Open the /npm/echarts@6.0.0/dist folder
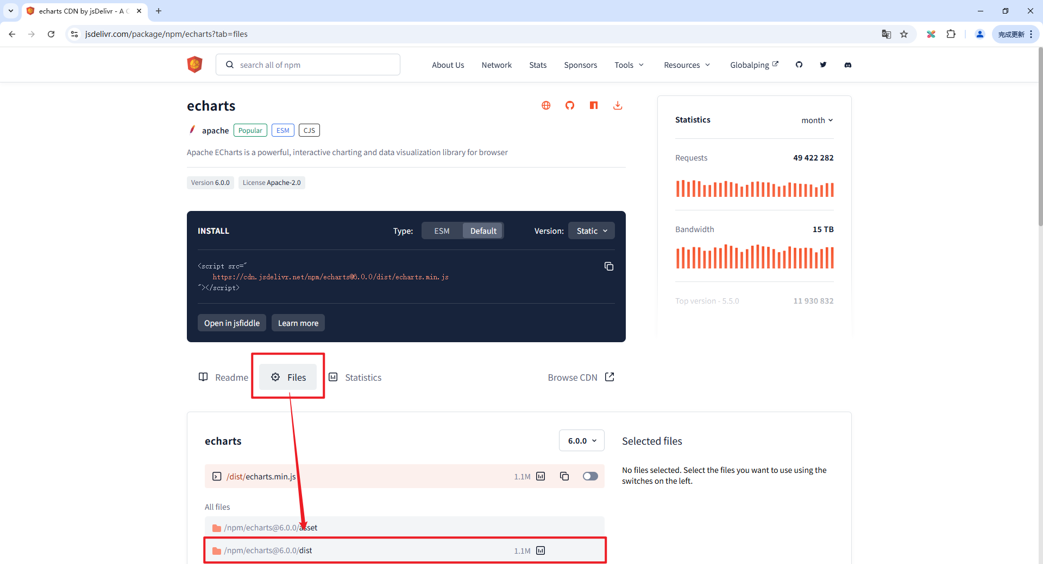1043x564 pixels. point(268,550)
